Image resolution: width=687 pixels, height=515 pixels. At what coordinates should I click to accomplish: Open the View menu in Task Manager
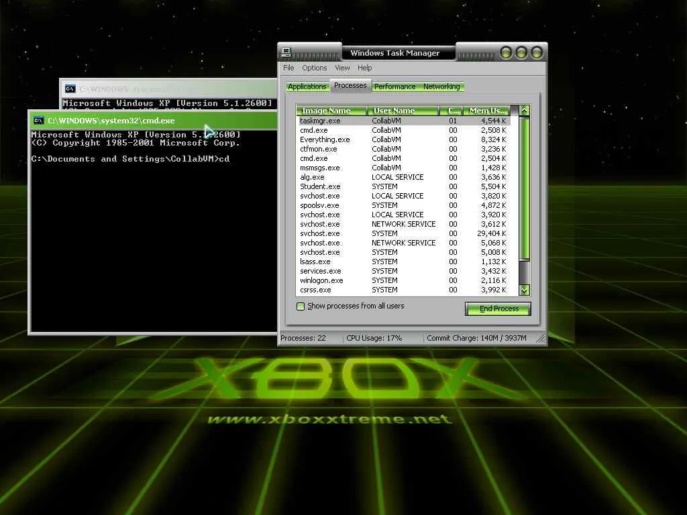[342, 68]
